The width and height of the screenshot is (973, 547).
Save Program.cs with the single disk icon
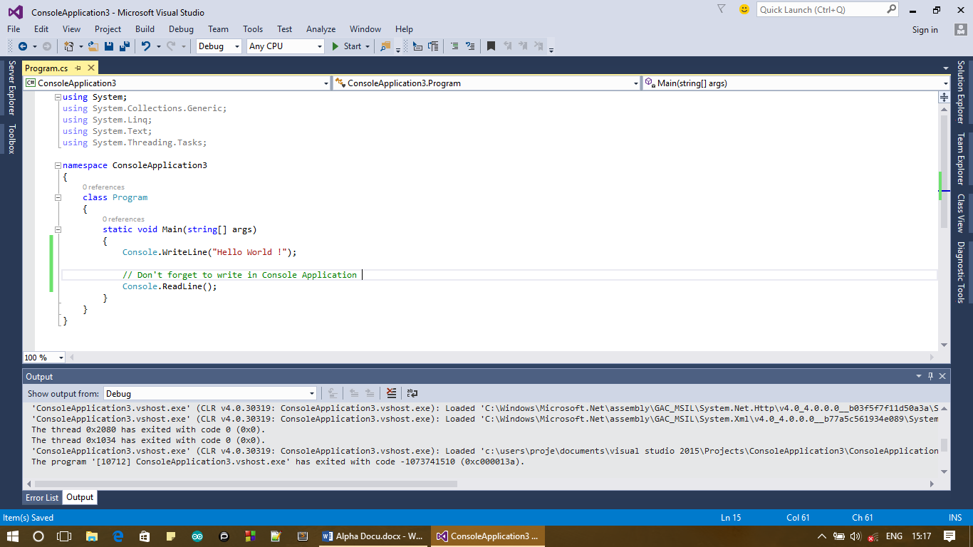[x=109, y=46]
